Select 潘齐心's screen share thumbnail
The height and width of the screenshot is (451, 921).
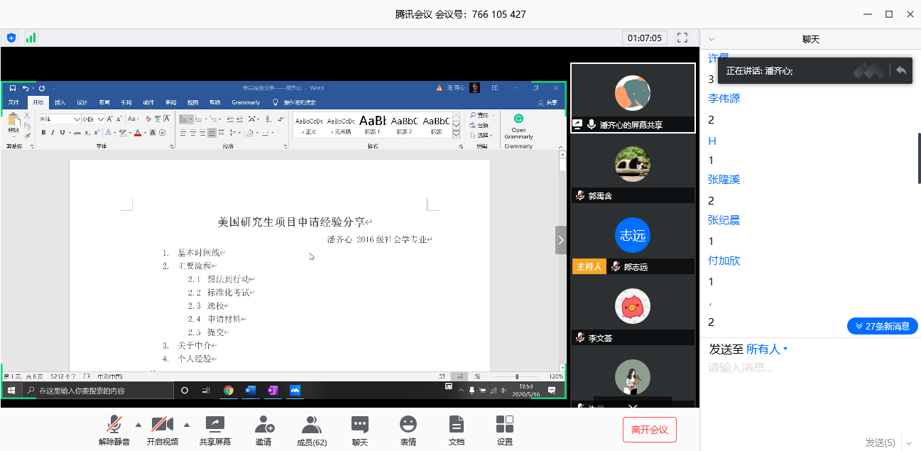click(633, 97)
